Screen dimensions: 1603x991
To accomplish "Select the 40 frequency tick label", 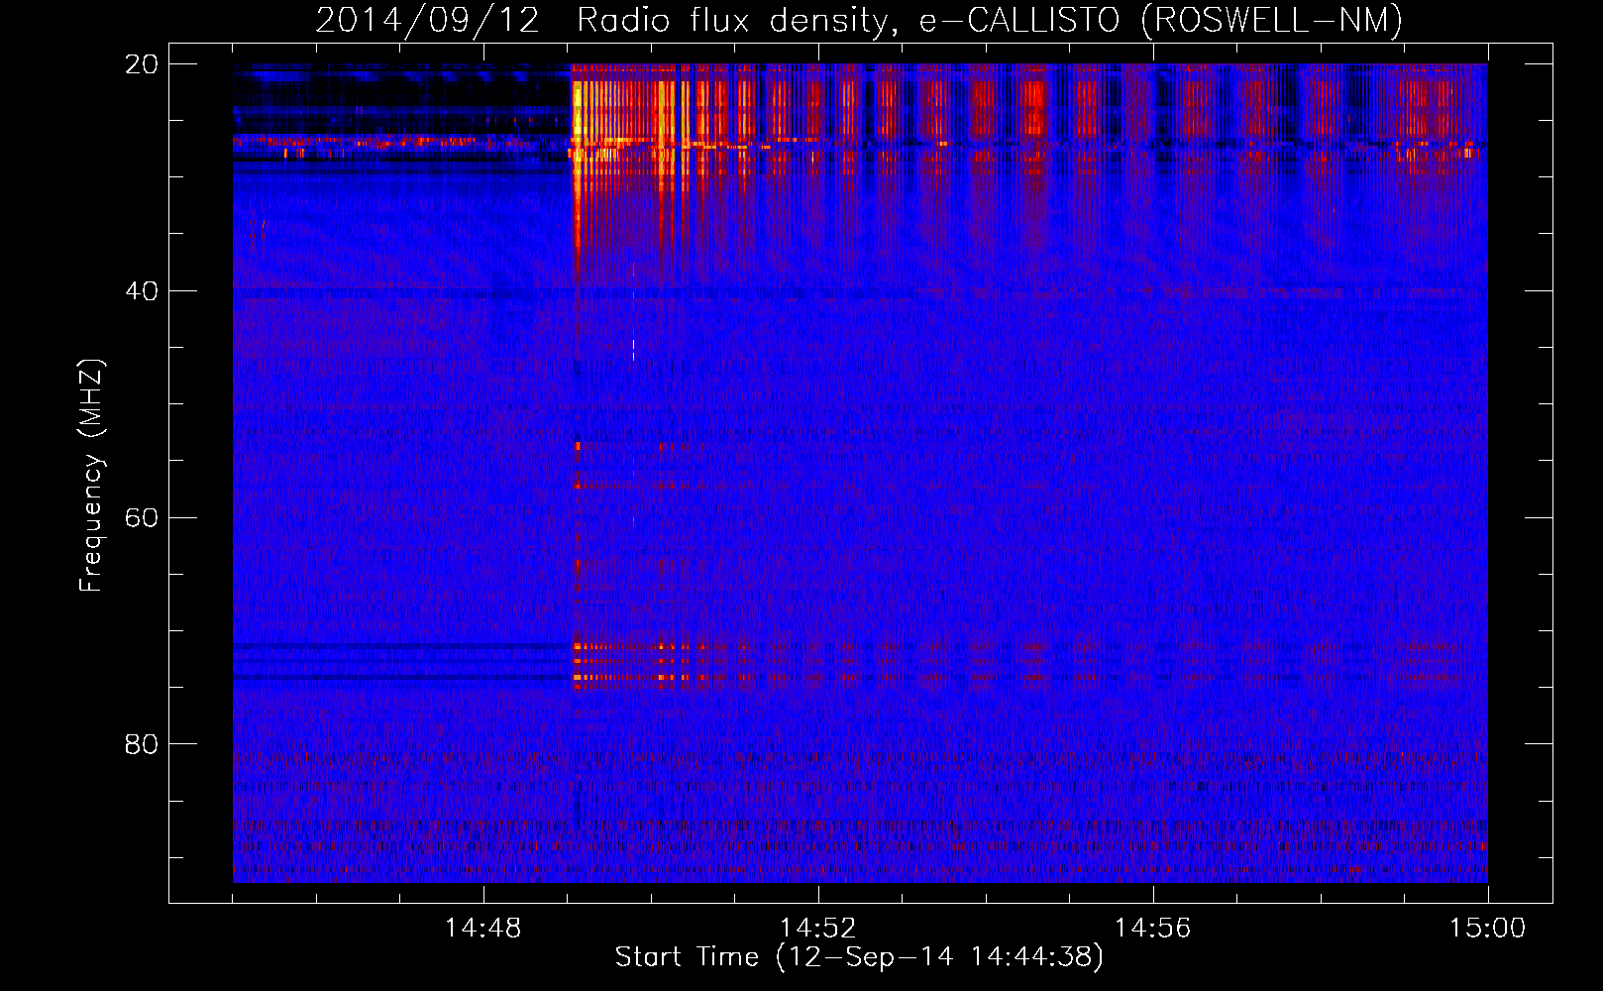I will coord(142,291).
